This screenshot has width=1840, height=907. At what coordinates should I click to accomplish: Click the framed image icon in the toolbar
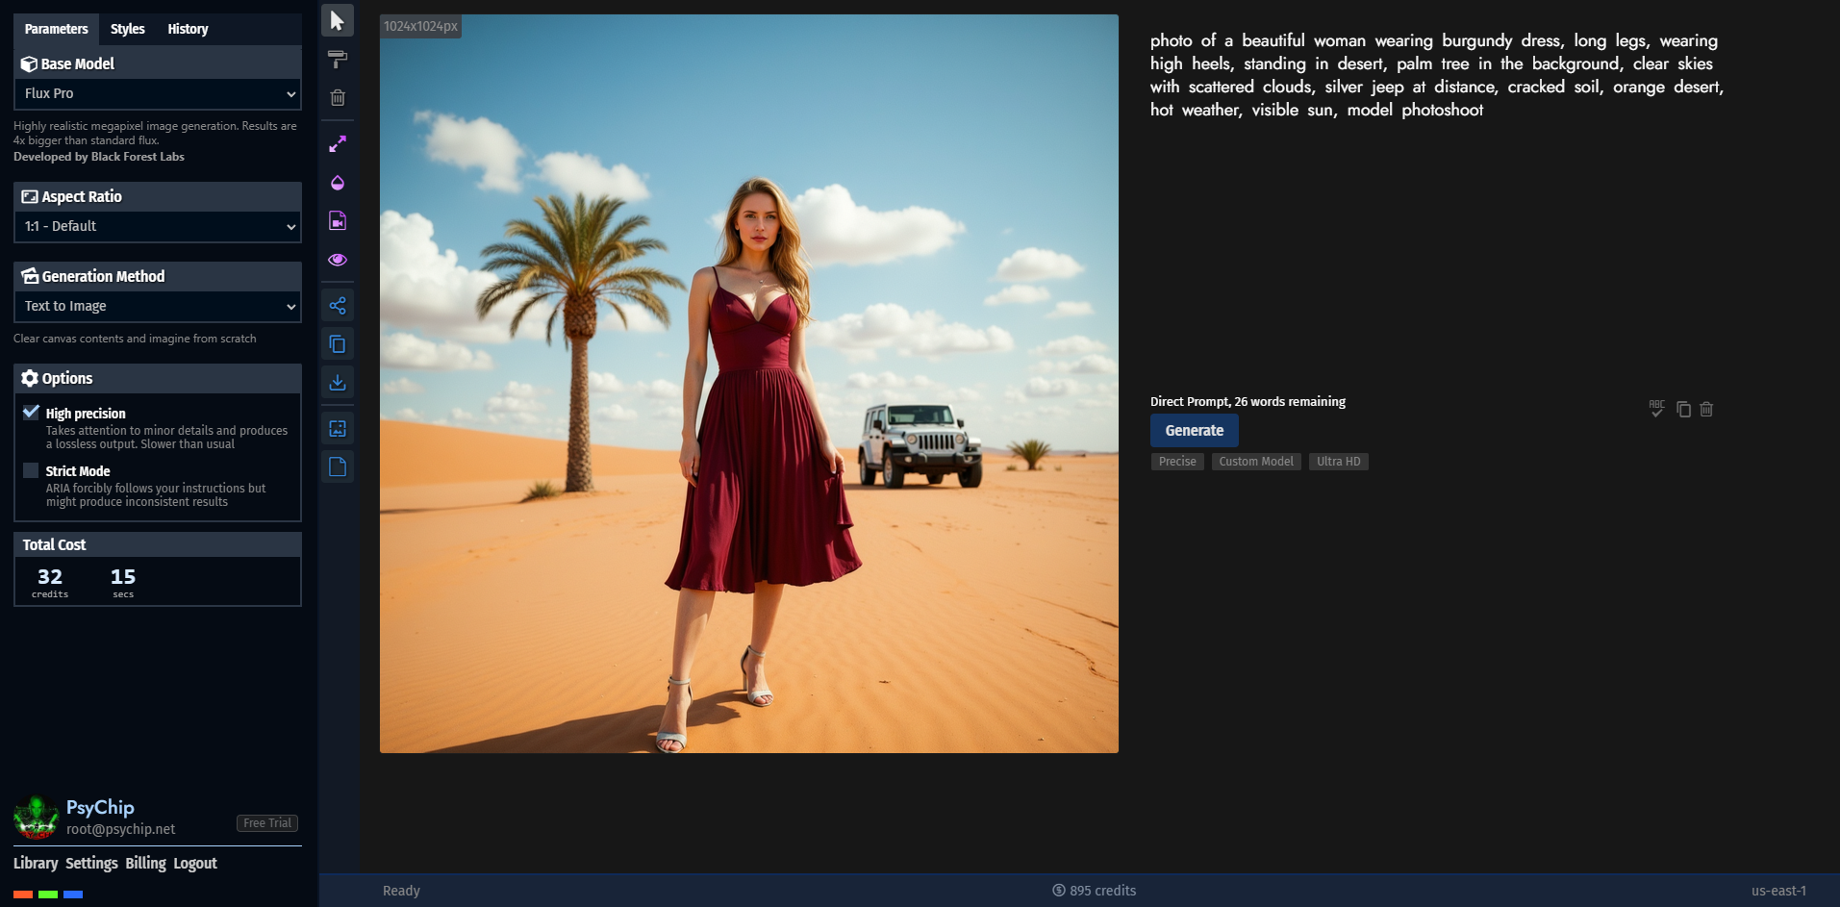click(x=338, y=429)
